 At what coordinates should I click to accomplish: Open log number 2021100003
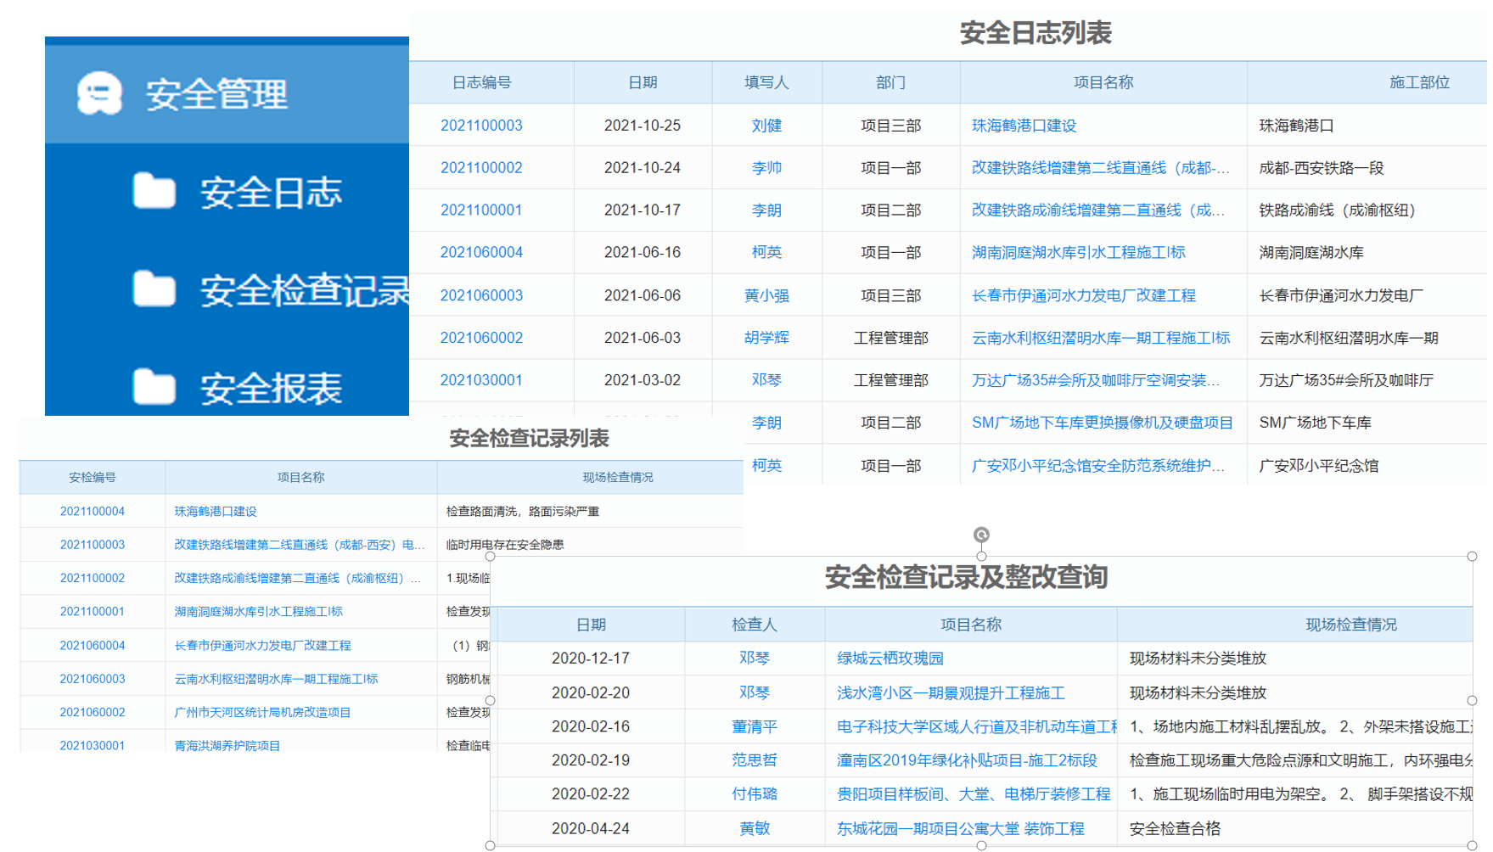[480, 126]
